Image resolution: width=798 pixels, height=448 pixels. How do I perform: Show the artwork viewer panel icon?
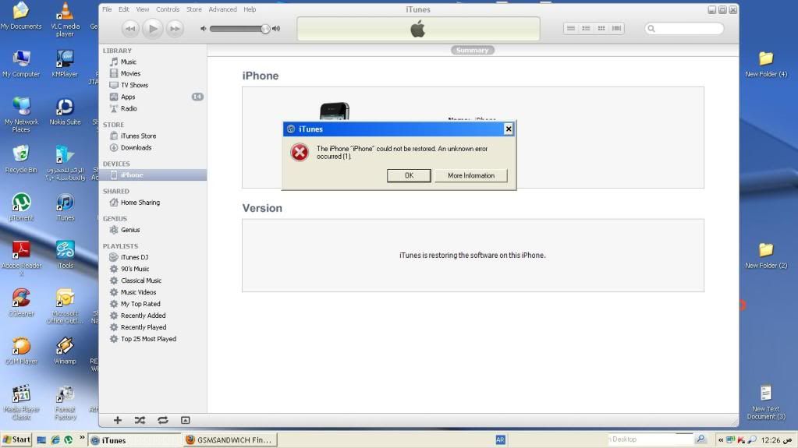pyautogui.click(x=185, y=420)
